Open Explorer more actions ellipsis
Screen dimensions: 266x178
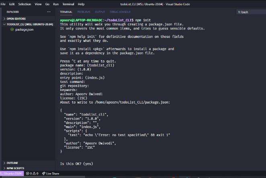point(49,12)
